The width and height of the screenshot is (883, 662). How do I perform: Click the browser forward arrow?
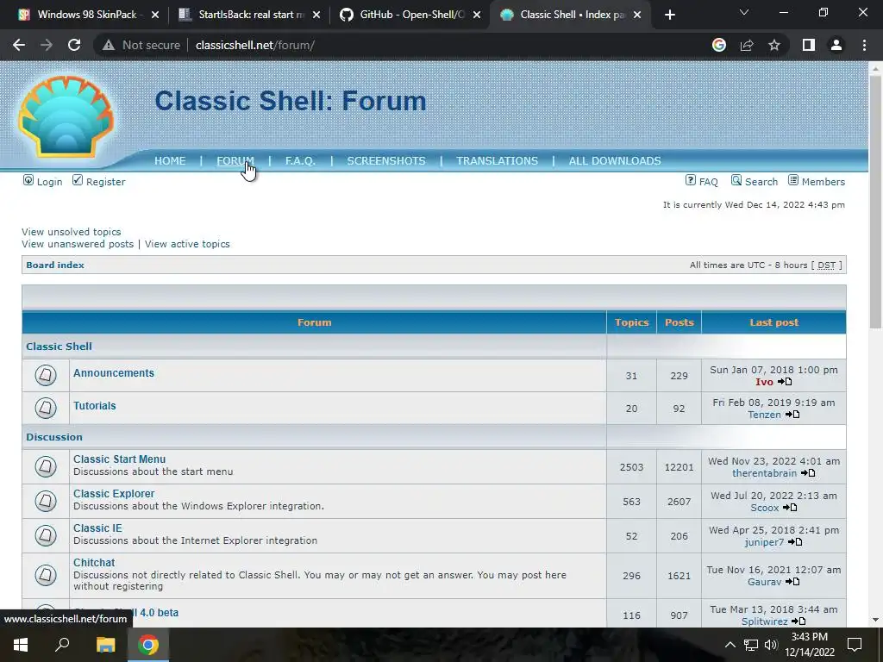47,45
